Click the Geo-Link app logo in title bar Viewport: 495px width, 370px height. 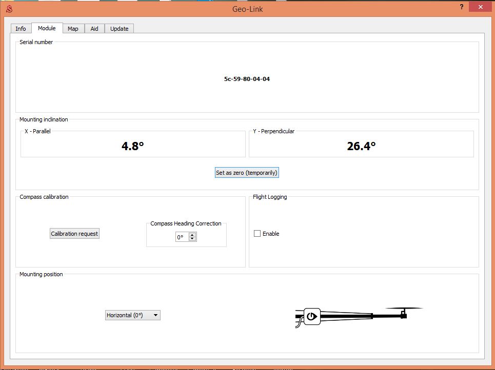pyautogui.click(x=8, y=8)
